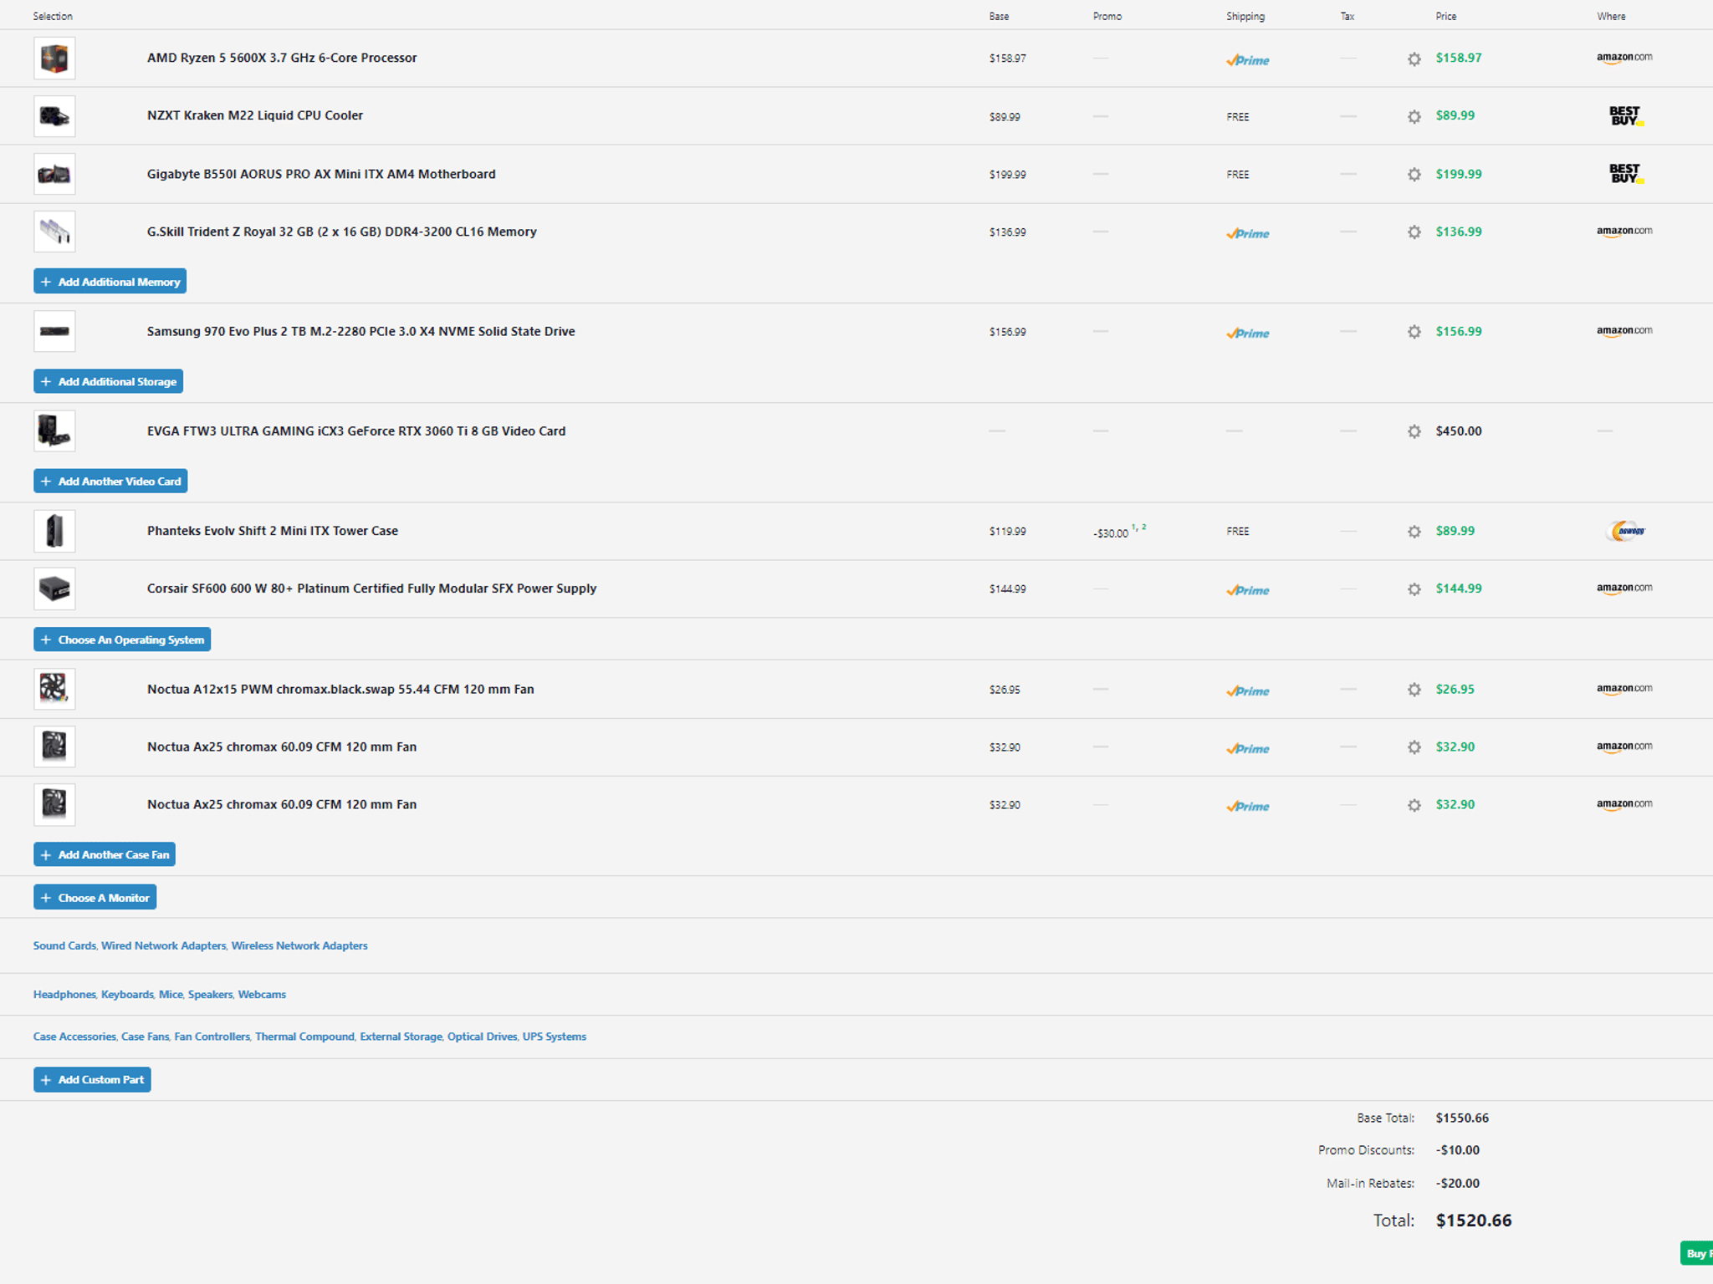
Task: Click Best Buy logo on Gigabyte motherboard row
Action: coord(1625,174)
